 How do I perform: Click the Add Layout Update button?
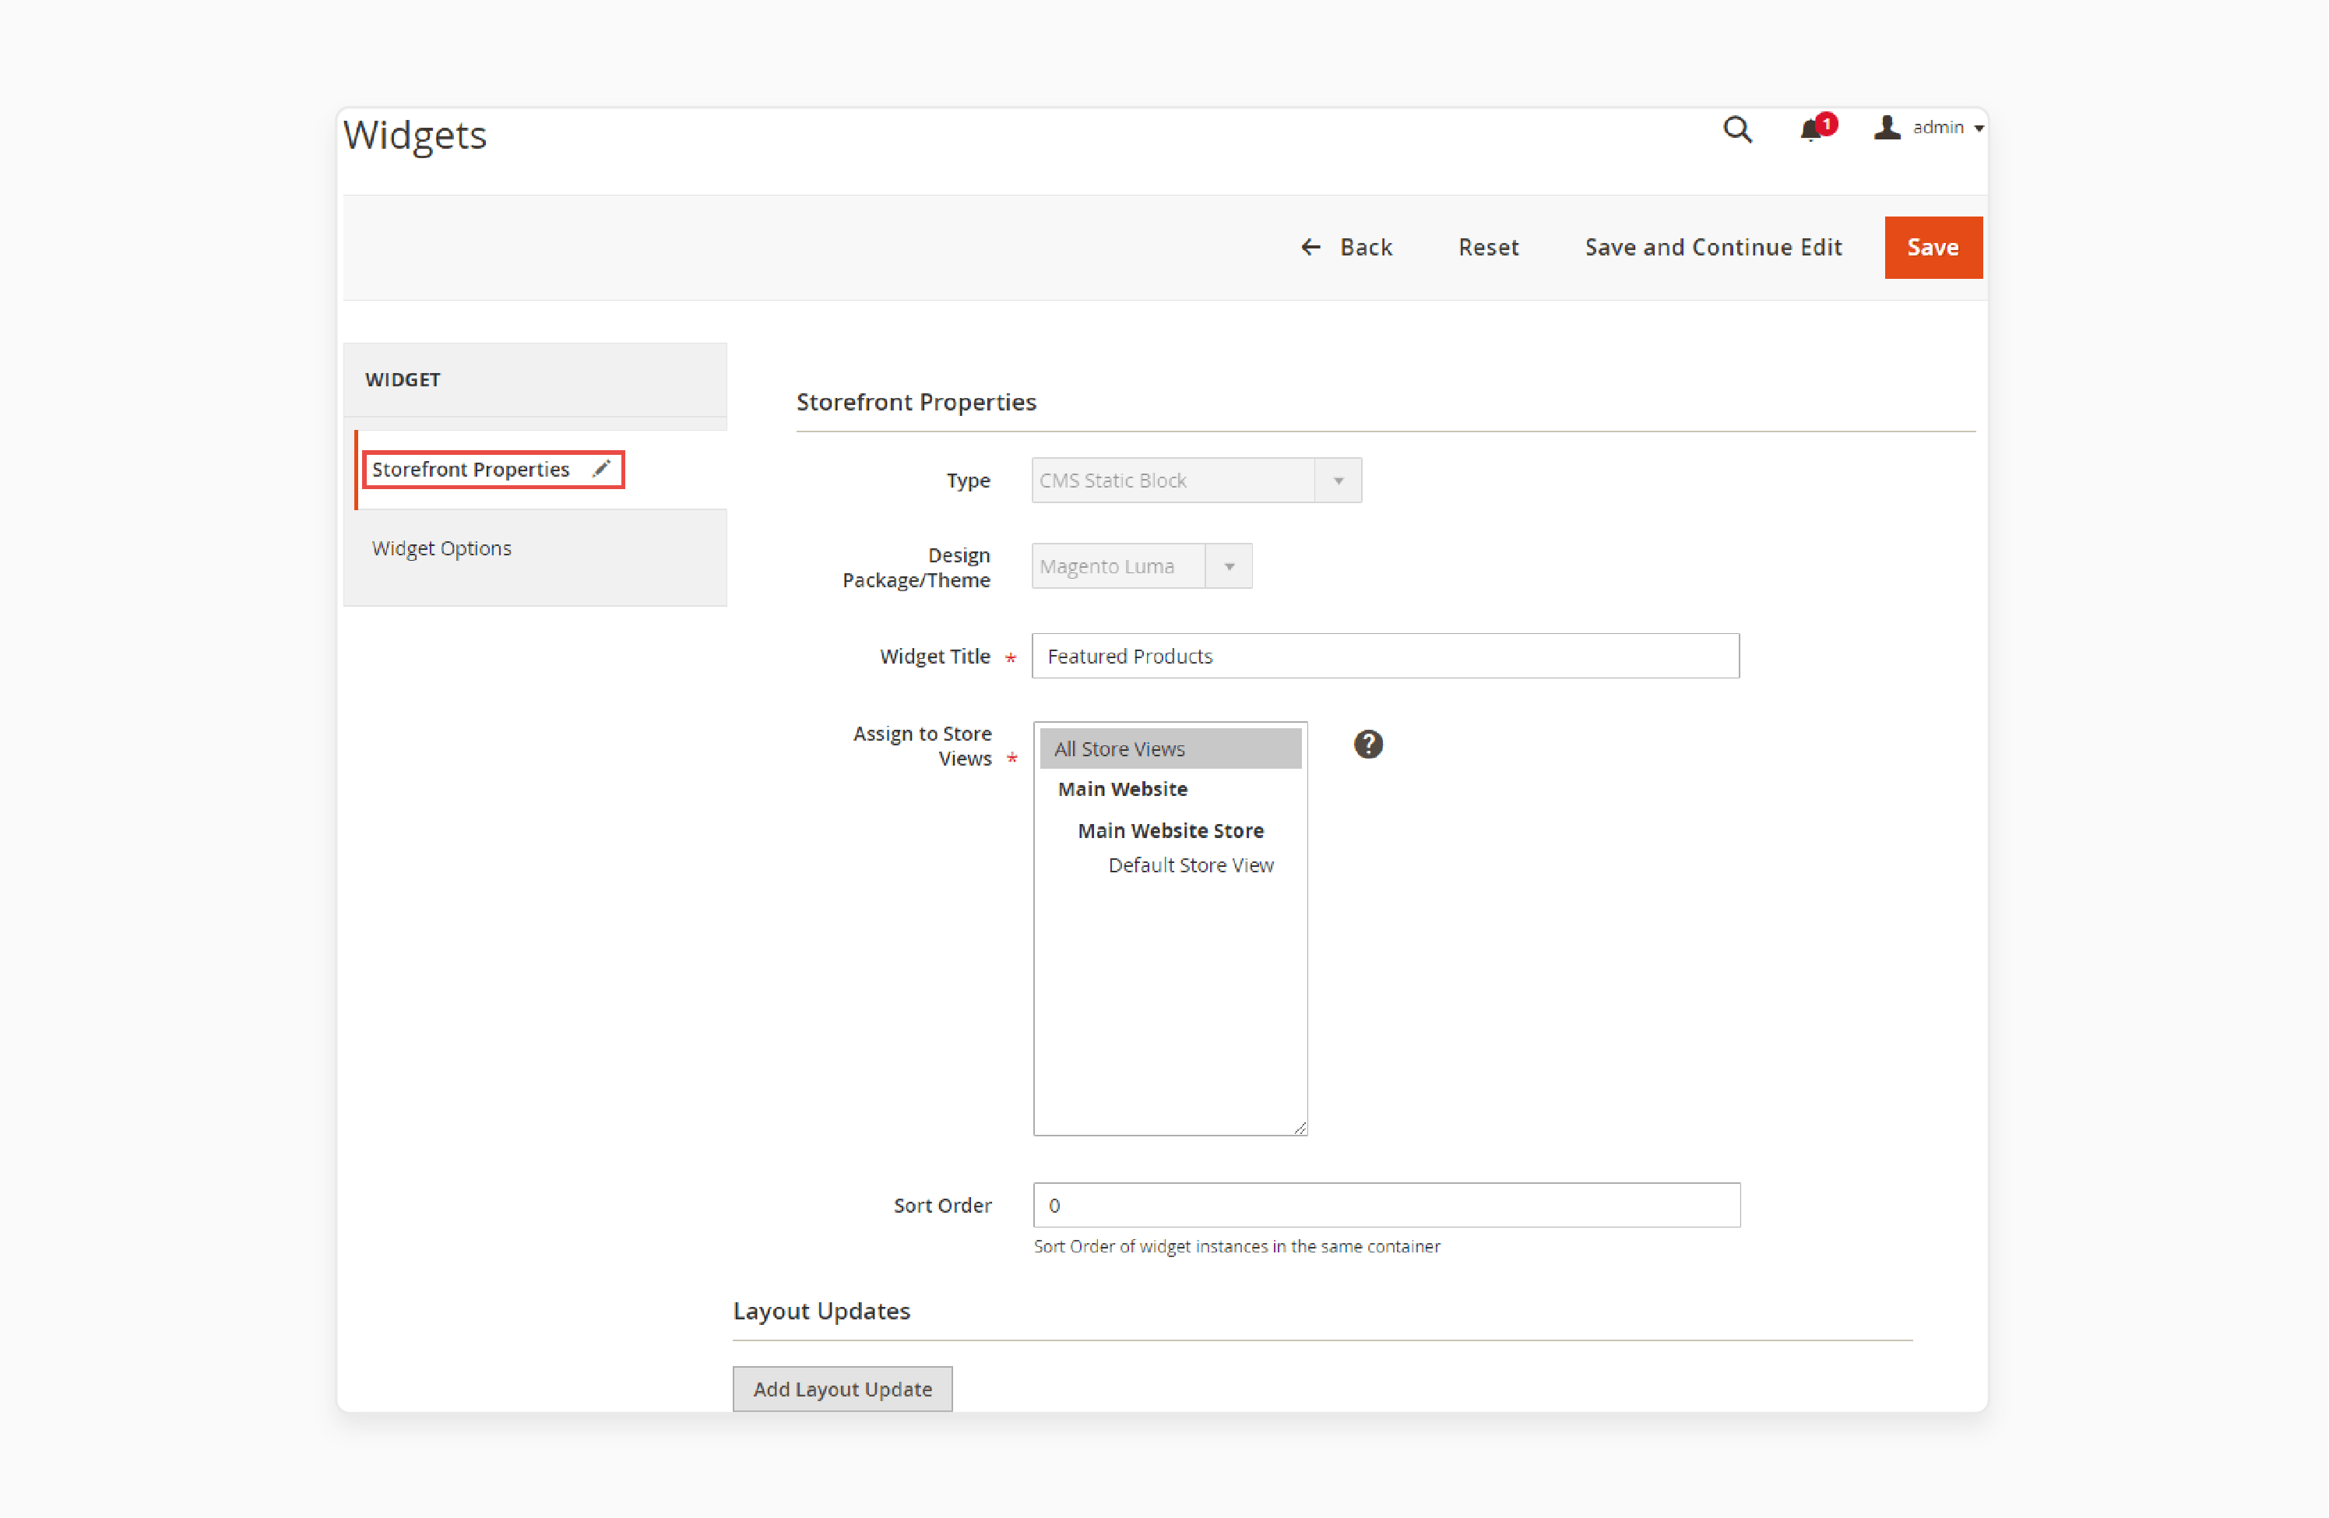pos(842,1389)
